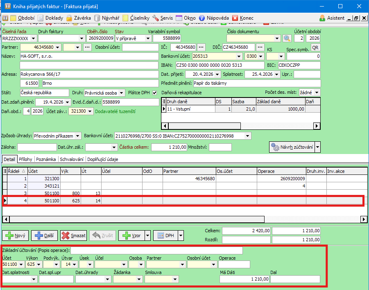This screenshot has width=369, height=290.
Task: Switch to the Přílohy tab
Action: click(x=25, y=159)
